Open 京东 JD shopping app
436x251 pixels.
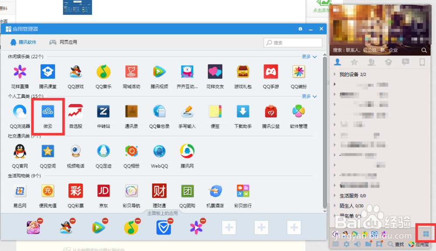coord(103,191)
